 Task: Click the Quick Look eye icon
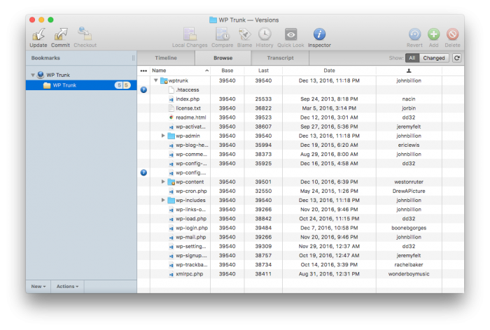pos(290,34)
